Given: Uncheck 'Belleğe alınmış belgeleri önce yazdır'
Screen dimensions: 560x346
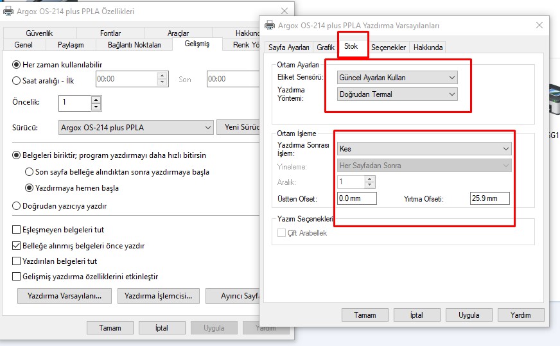Looking at the screenshot, I should point(16,246).
